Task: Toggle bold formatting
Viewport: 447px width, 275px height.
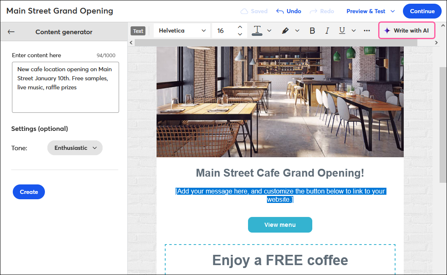Action: coord(312,30)
